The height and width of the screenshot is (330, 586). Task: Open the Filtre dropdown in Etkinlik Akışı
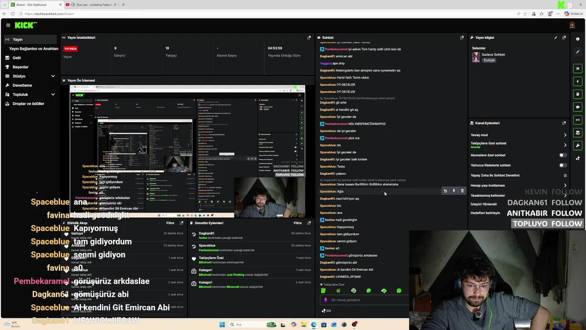(x=170, y=223)
